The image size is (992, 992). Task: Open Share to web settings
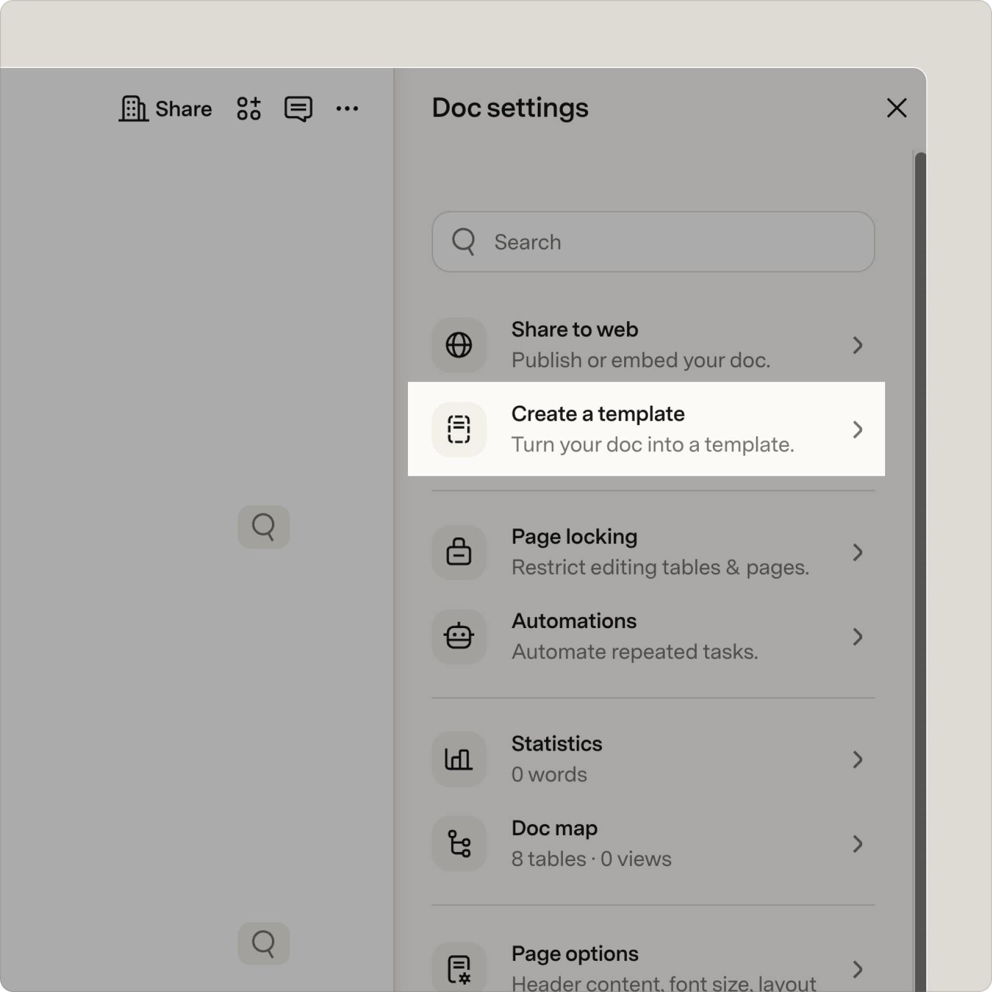tap(653, 345)
